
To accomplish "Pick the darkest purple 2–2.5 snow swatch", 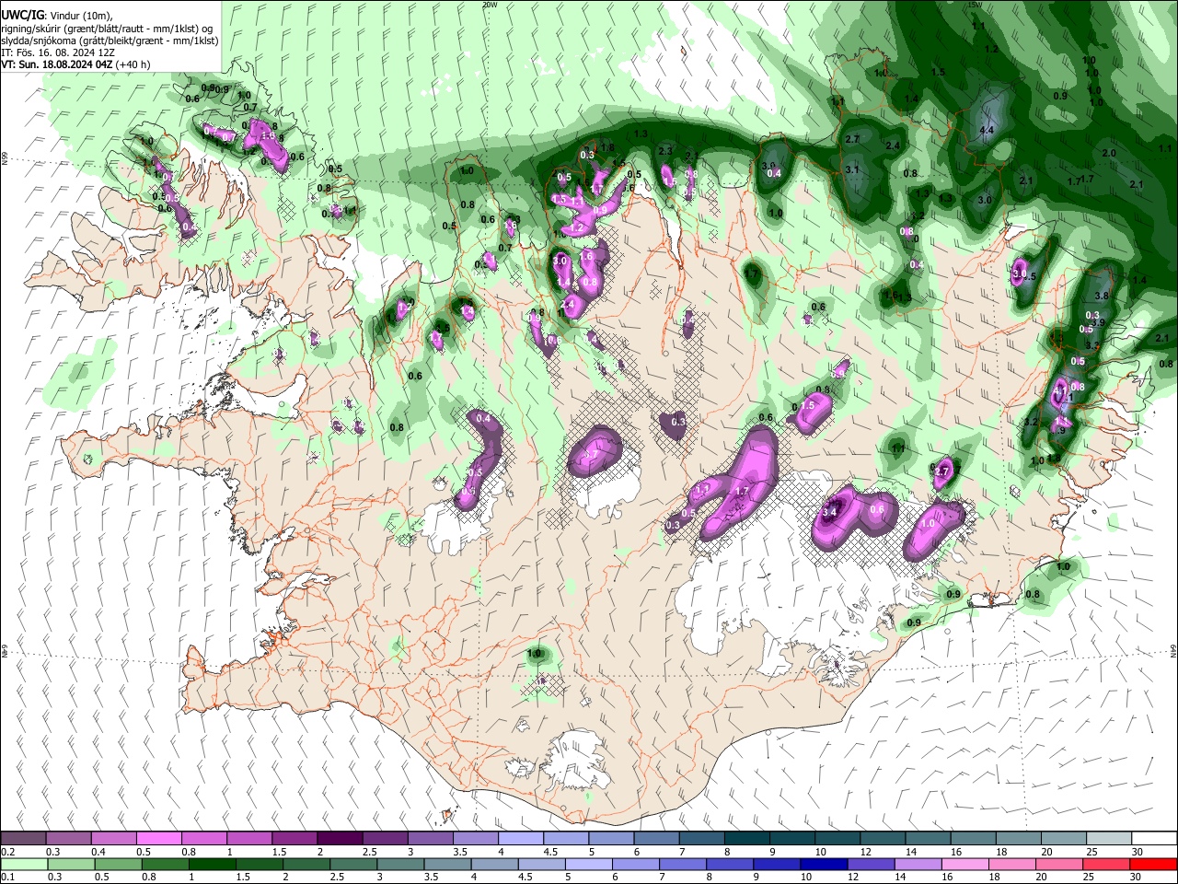I will (x=340, y=839).
